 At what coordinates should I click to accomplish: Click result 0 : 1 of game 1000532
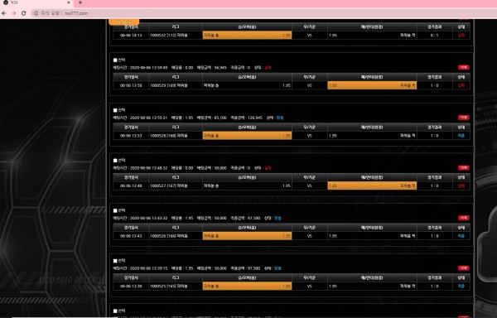(x=434, y=35)
